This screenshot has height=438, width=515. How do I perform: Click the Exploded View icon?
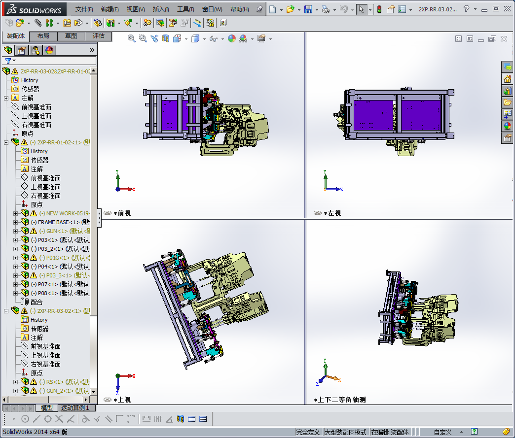pyautogui.click(x=173, y=23)
